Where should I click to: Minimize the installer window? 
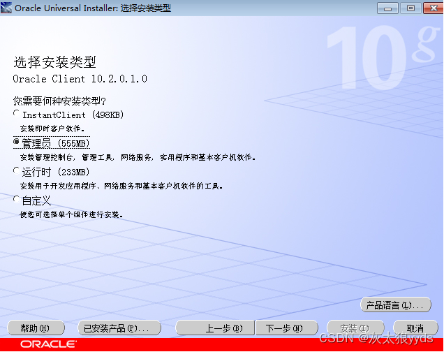click(387, 8)
